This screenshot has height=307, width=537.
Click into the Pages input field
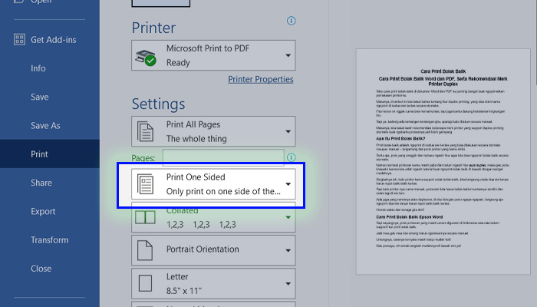[223, 157]
